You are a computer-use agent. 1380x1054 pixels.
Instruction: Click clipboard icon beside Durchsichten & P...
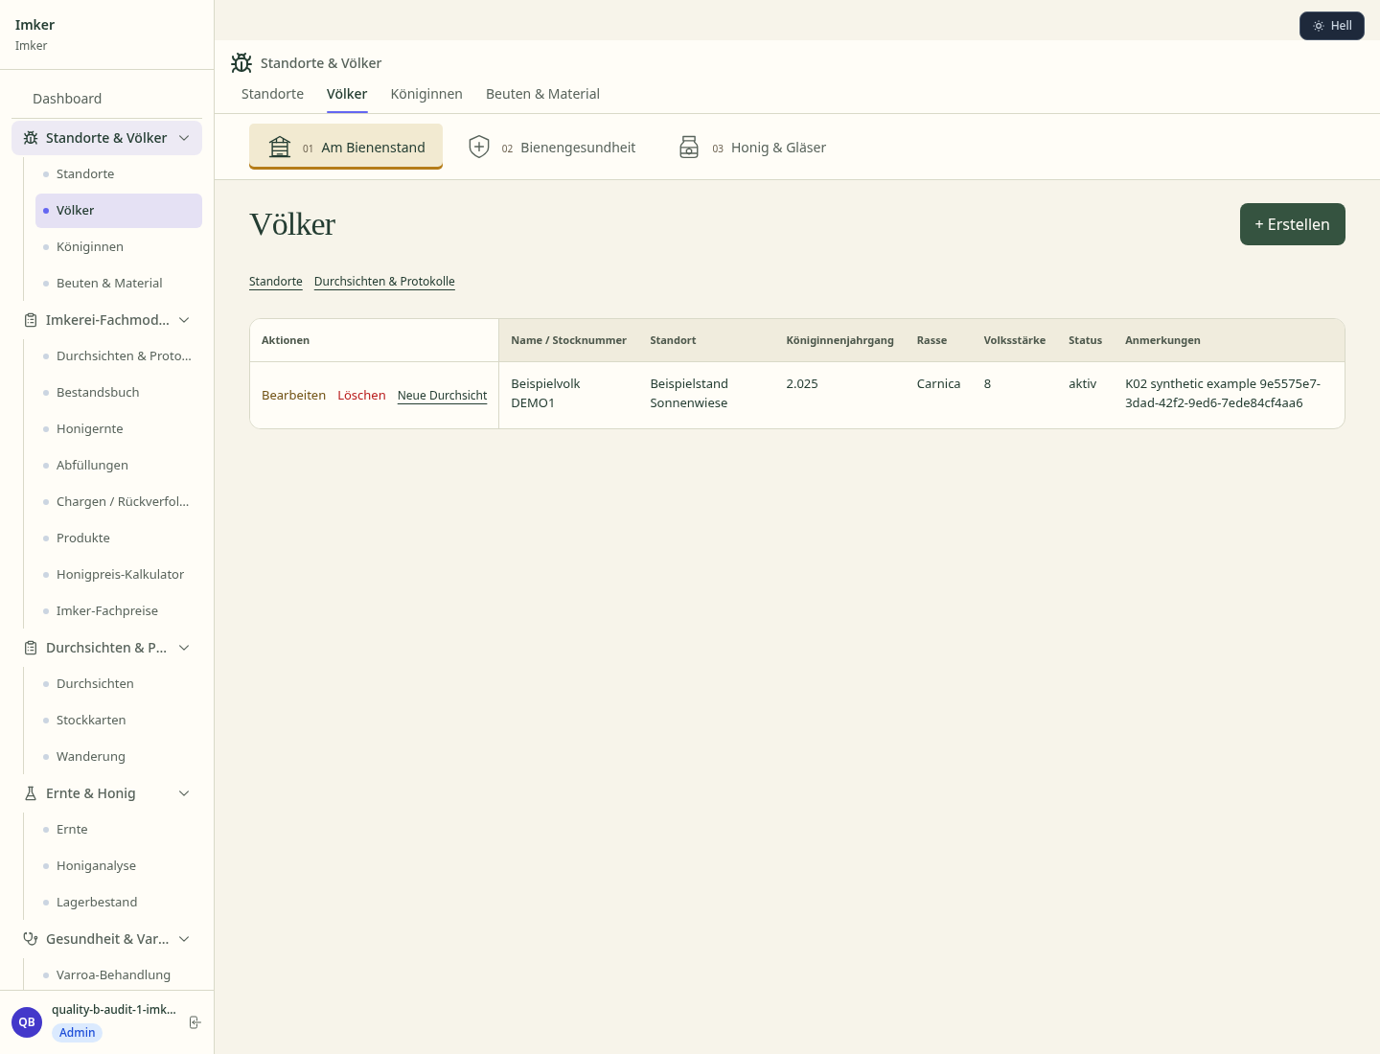click(31, 648)
